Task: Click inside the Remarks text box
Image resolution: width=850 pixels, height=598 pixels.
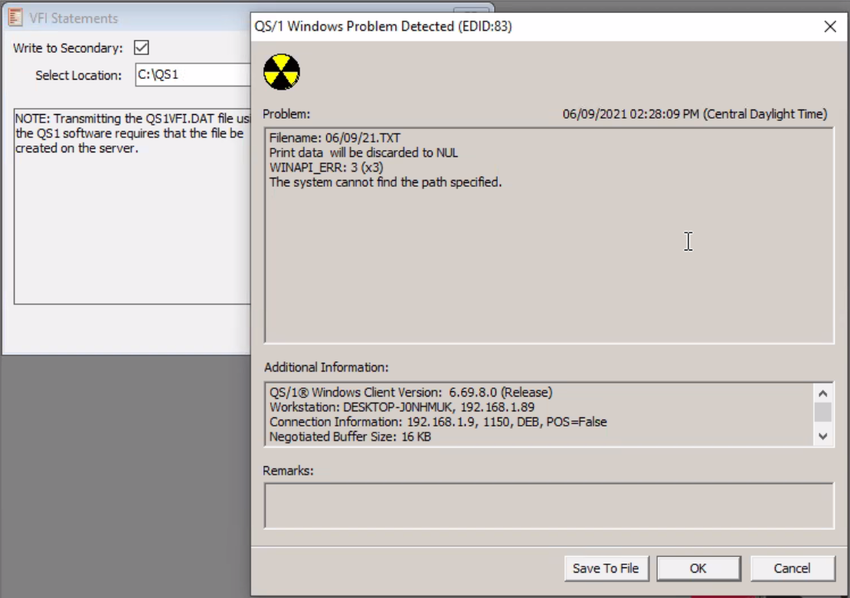Action: pyautogui.click(x=548, y=505)
